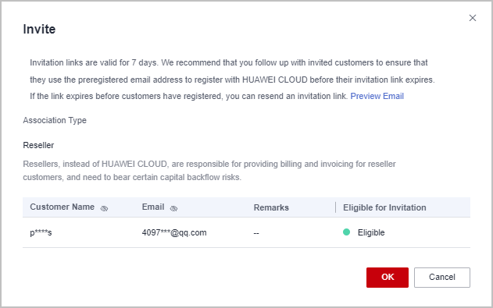Toggle Email masking eye icon
493x308 pixels.
tap(173, 208)
